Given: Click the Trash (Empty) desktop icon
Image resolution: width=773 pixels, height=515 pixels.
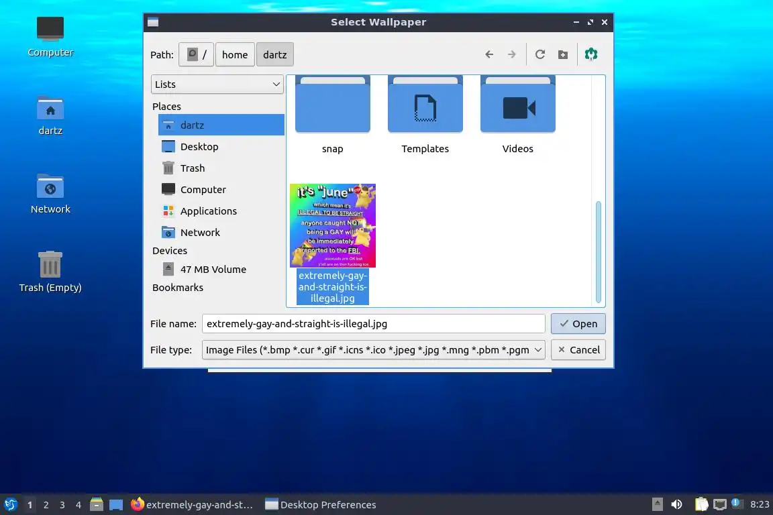Looking at the screenshot, I should pos(50,272).
